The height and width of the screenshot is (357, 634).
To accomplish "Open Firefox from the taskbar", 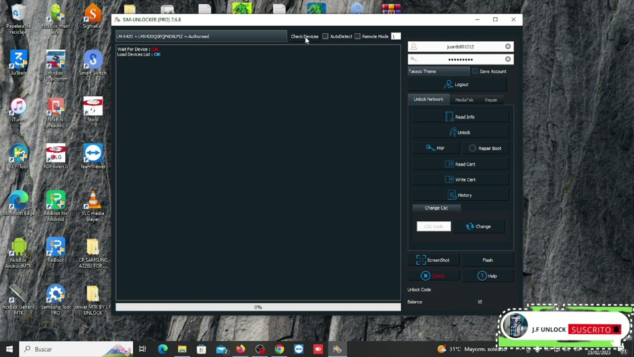I will click(240, 349).
